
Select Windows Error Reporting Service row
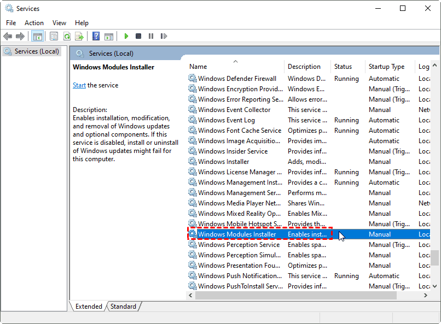(309, 99)
